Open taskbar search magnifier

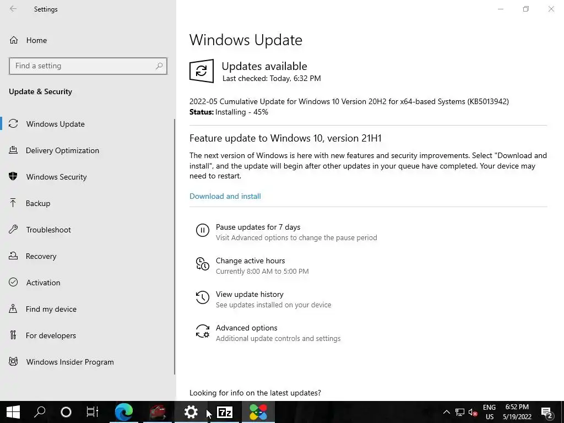40,412
